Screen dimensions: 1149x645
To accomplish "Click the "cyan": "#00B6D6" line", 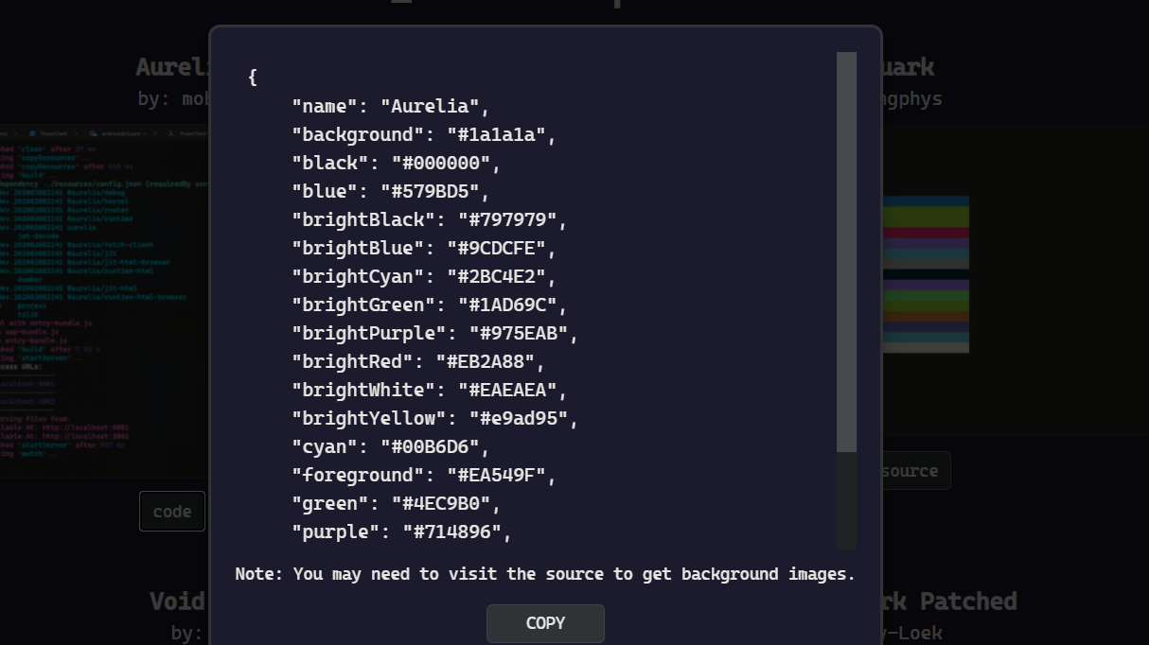I will 391,446.
